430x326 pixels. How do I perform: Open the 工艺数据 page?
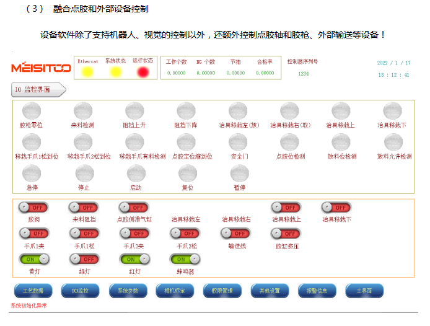click(x=33, y=290)
